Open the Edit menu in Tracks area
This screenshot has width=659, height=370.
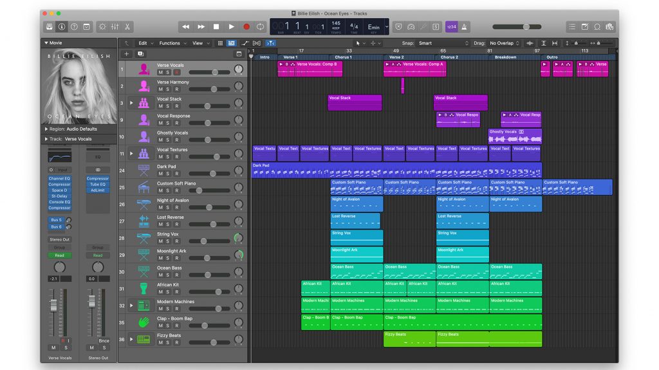click(x=146, y=43)
